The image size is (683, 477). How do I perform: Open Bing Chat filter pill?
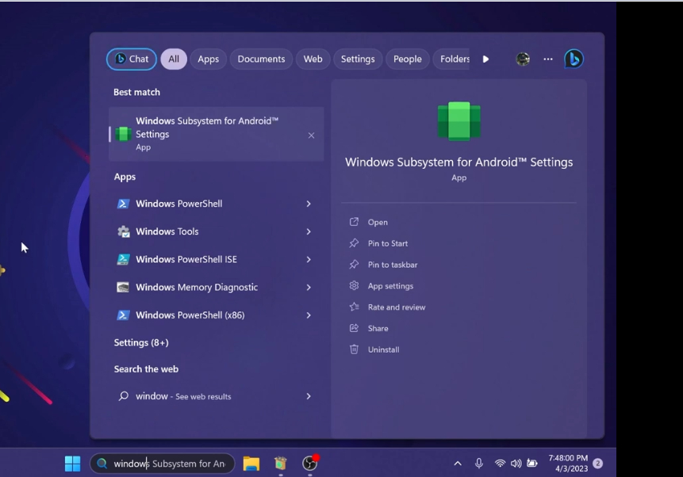pos(132,59)
